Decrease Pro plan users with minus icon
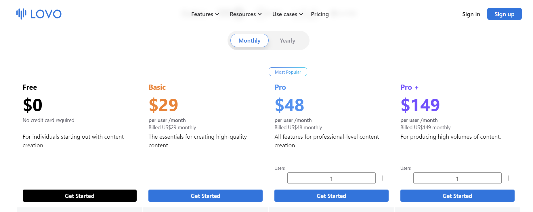 coord(280,178)
